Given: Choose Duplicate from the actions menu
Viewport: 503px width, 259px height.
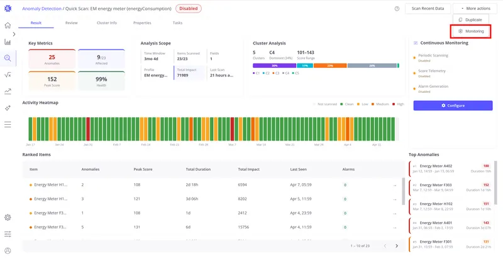Looking at the screenshot, I should pyautogui.click(x=470, y=20).
